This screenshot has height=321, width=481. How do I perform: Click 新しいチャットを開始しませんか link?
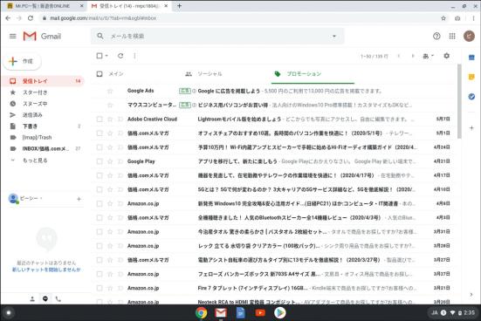(x=46, y=270)
